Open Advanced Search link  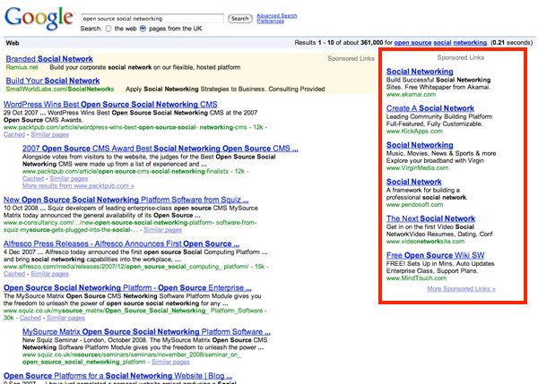tap(277, 15)
